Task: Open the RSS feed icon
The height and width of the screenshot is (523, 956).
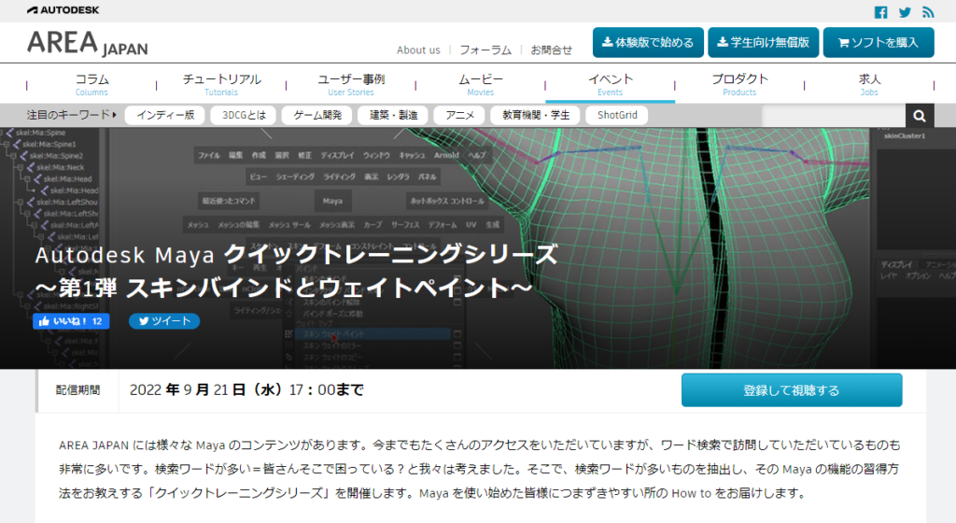Action: coord(928,12)
